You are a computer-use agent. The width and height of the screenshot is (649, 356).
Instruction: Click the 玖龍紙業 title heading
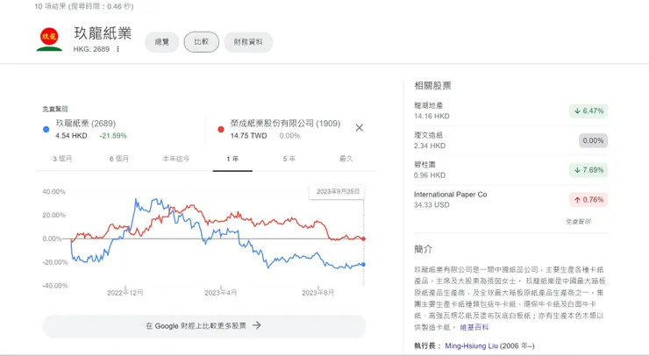click(x=103, y=33)
